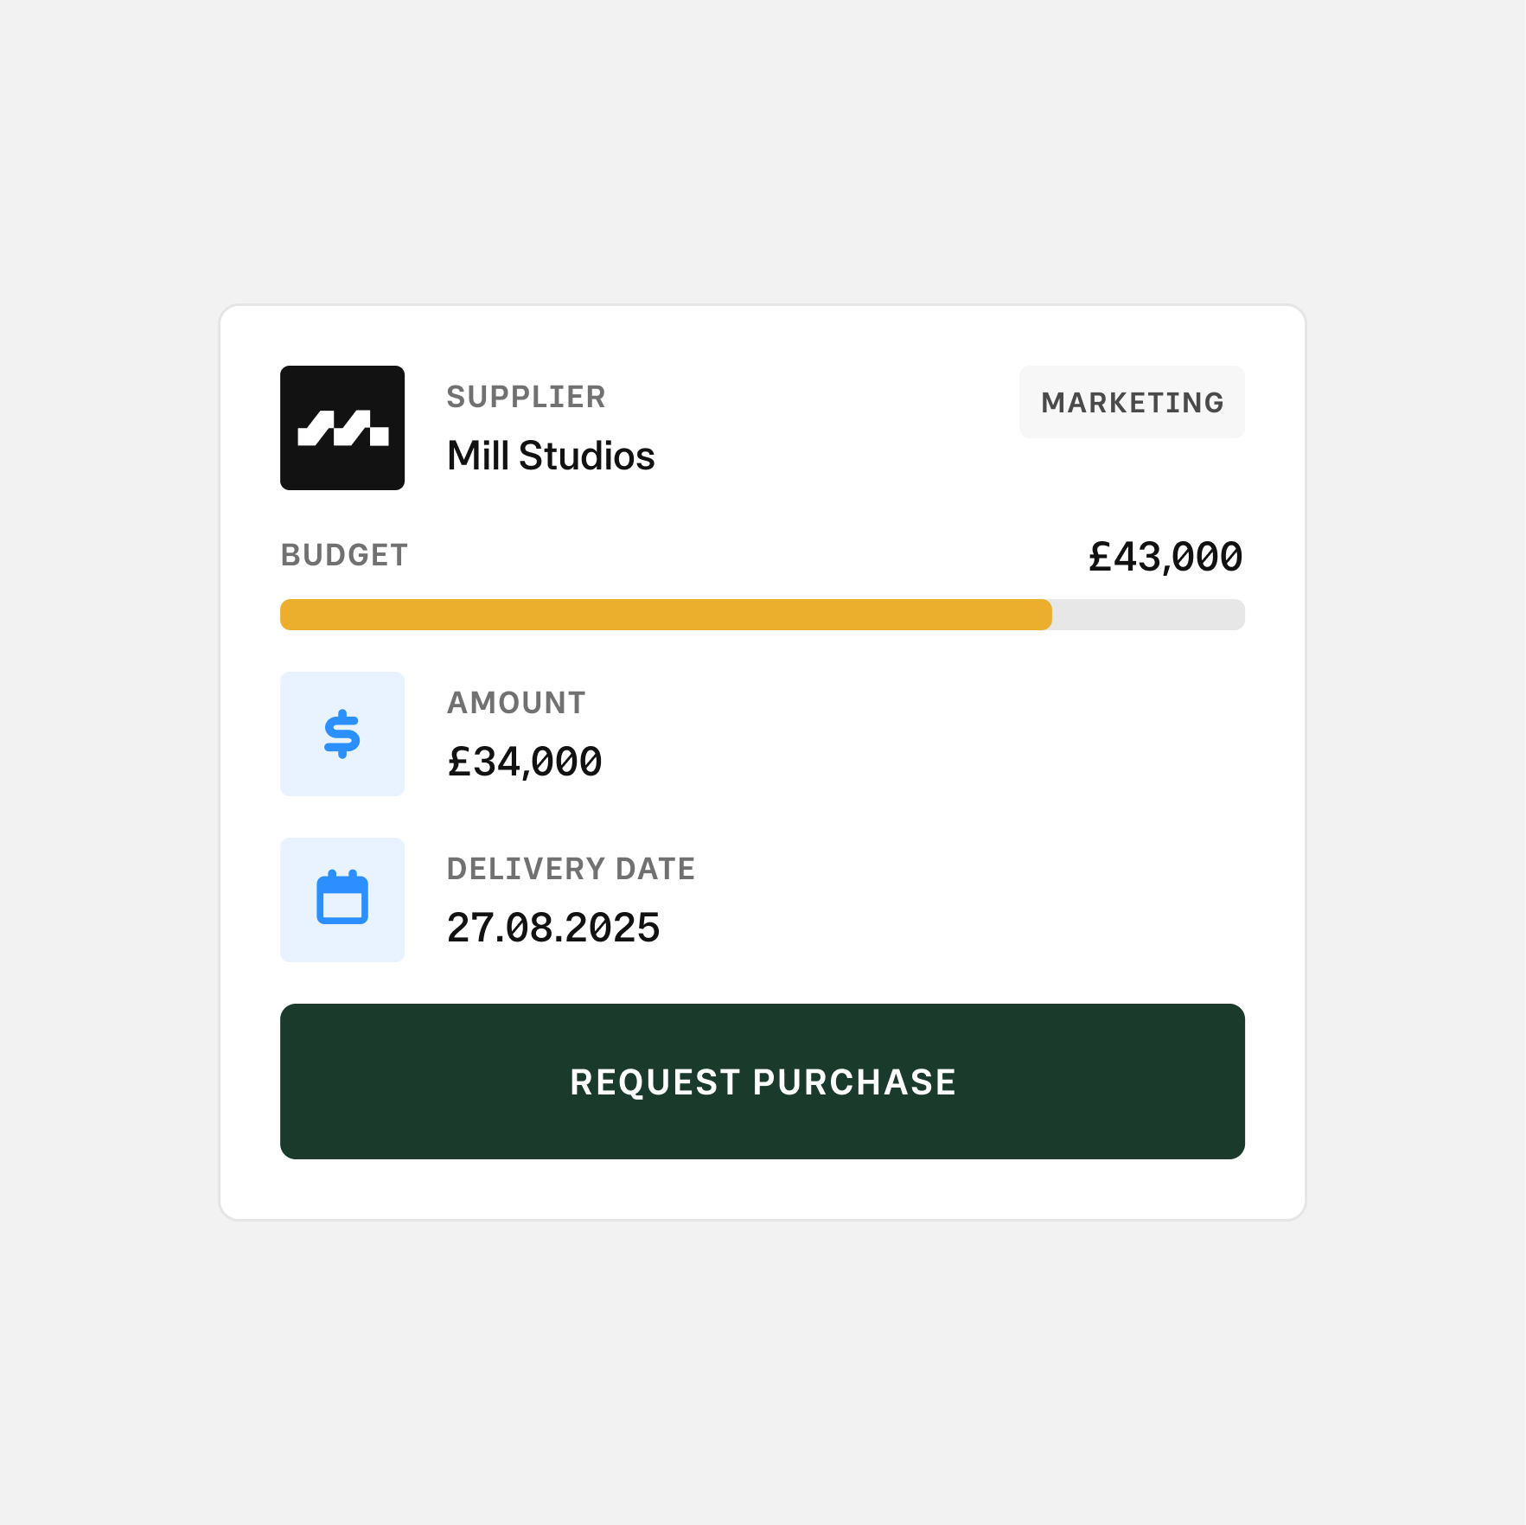
Task: Select the Mill Studios supplier name
Action: tap(551, 456)
